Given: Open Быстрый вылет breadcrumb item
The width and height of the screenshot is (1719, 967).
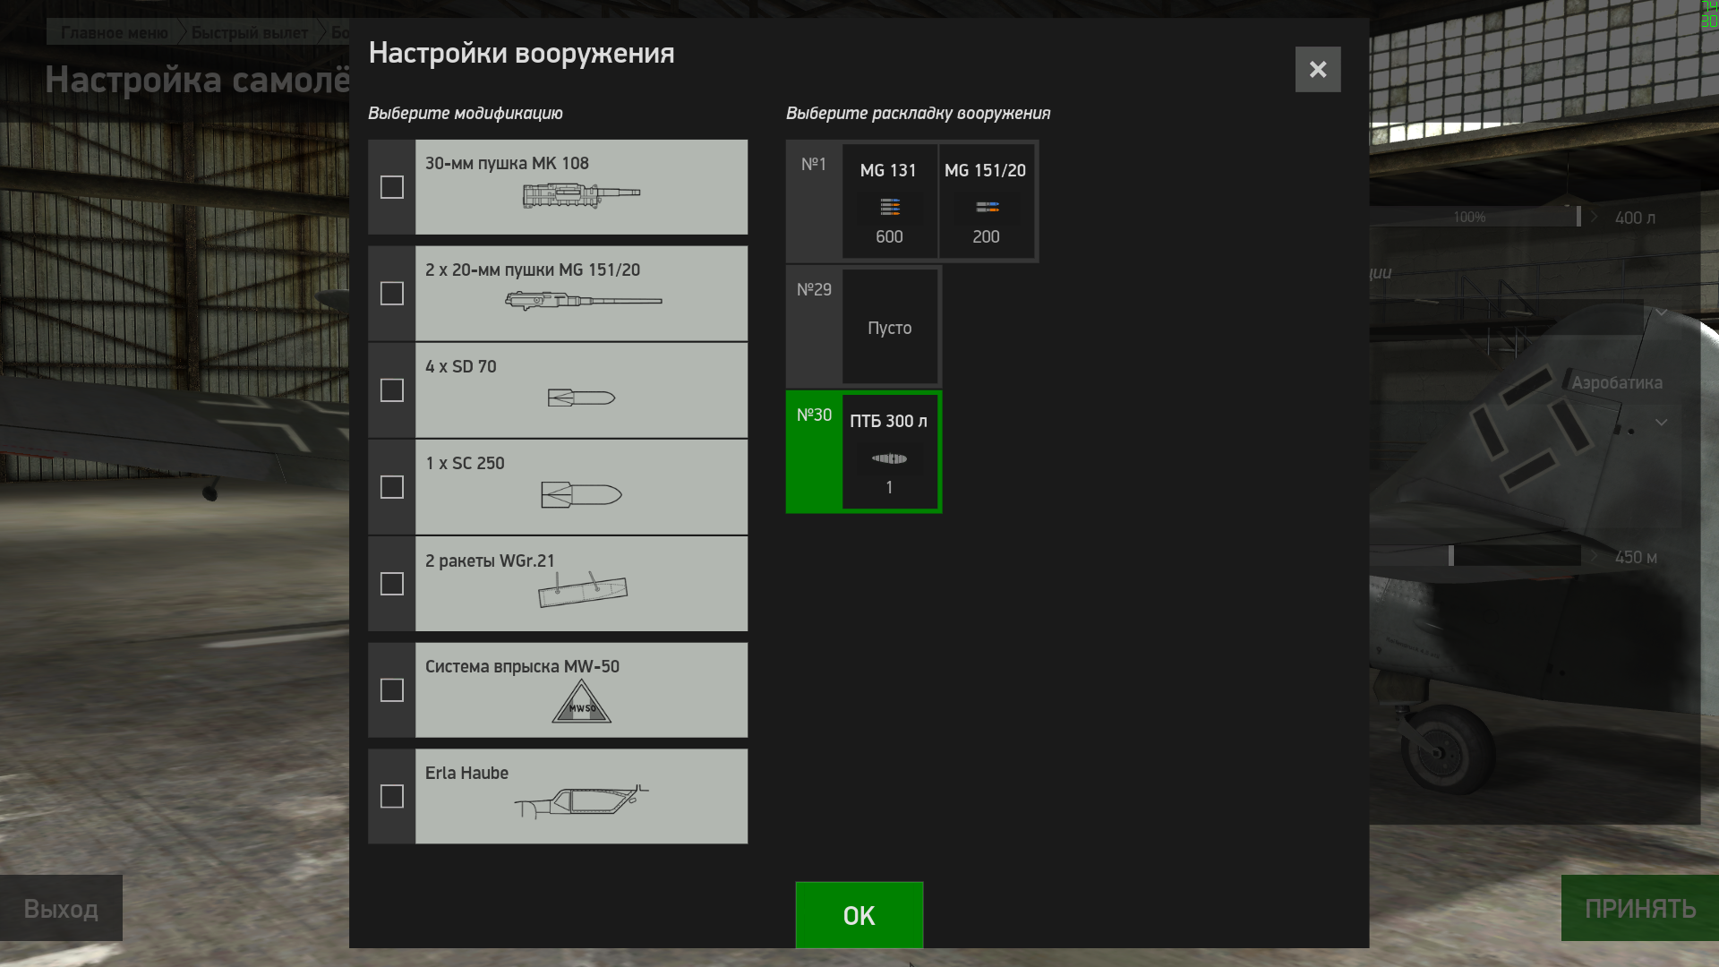Looking at the screenshot, I should (249, 33).
